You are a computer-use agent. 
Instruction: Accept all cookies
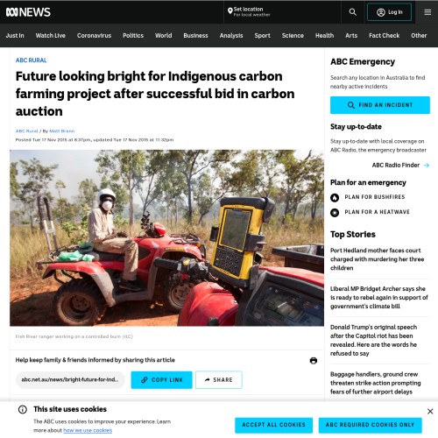(x=273, y=425)
